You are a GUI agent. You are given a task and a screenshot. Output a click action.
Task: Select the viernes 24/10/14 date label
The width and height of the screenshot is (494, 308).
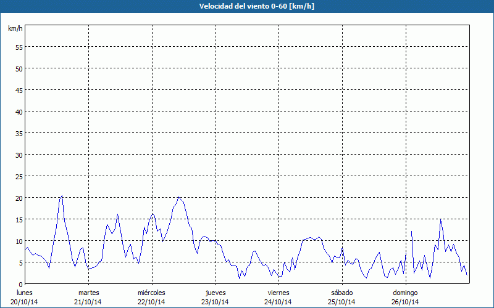point(278,297)
